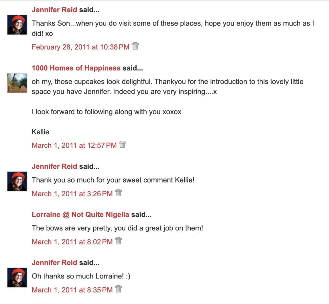Delete Jennifer Reid's February 28 10:38 PM comment

[x=135, y=46]
